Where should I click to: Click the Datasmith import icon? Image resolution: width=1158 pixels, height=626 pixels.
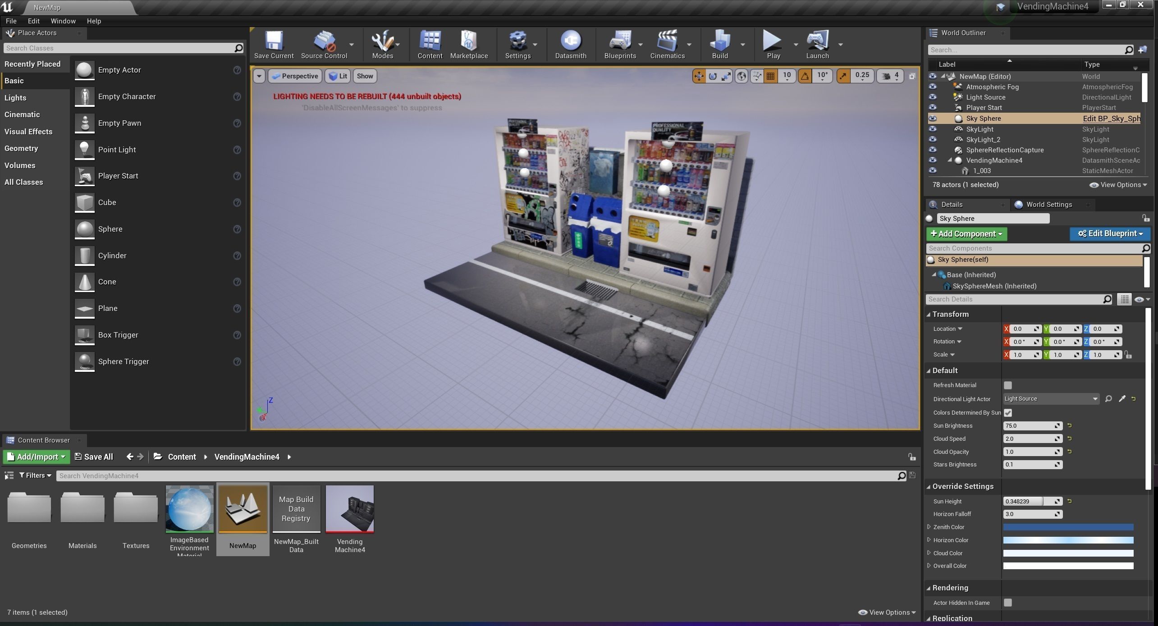coord(571,45)
